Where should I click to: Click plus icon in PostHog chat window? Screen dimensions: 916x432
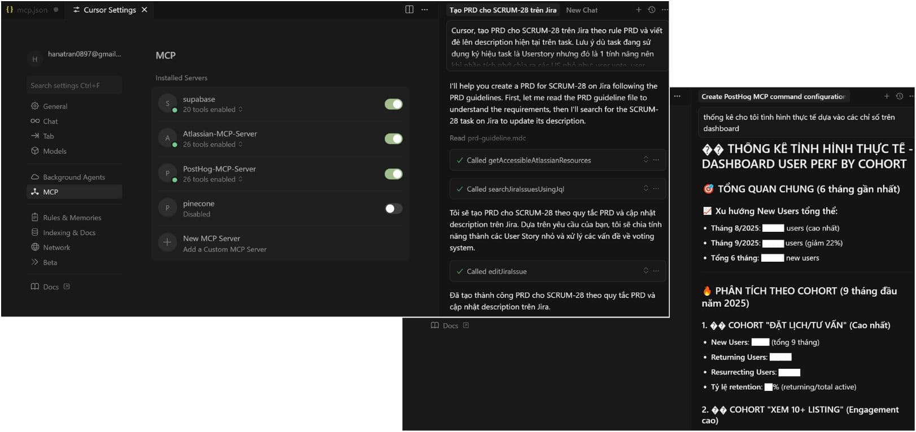(887, 96)
